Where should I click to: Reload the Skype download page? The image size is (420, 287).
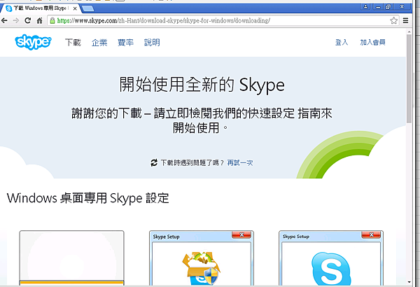27,20
